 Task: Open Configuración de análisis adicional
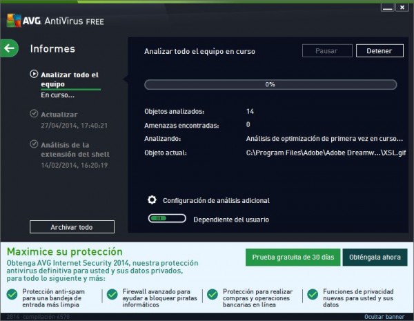pyautogui.click(x=216, y=200)
